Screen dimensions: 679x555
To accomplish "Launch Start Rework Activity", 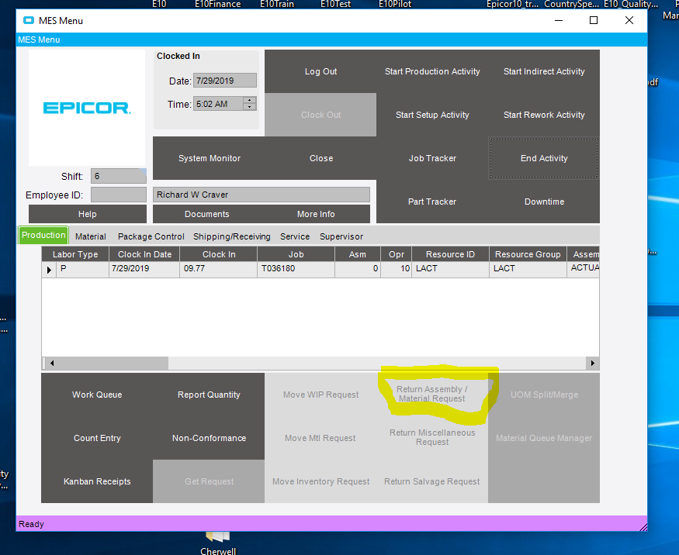I will pyautogui.click(x=544, y=115).
